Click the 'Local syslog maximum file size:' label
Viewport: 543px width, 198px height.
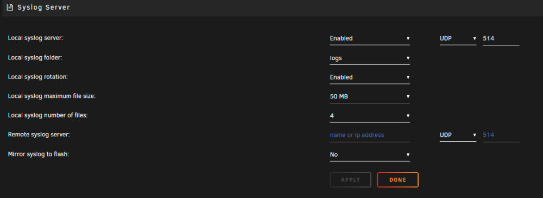tap(52, 96)
